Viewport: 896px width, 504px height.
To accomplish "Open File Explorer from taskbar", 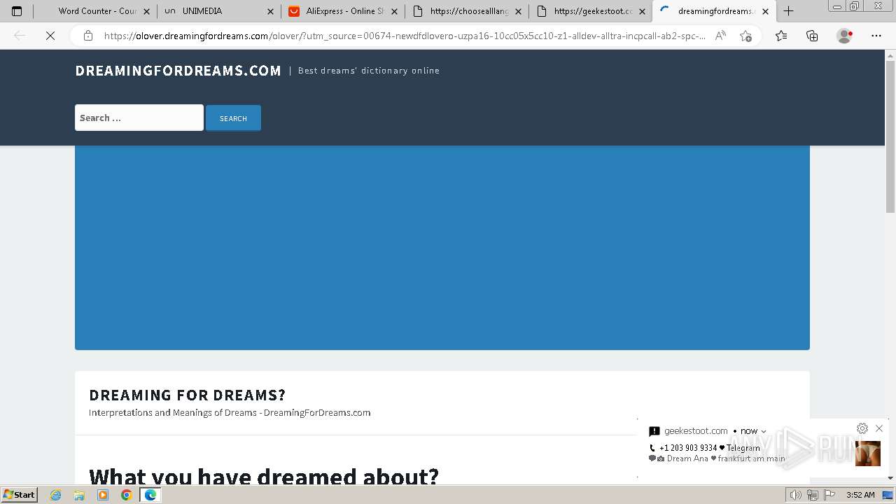I will pos(79,495).
